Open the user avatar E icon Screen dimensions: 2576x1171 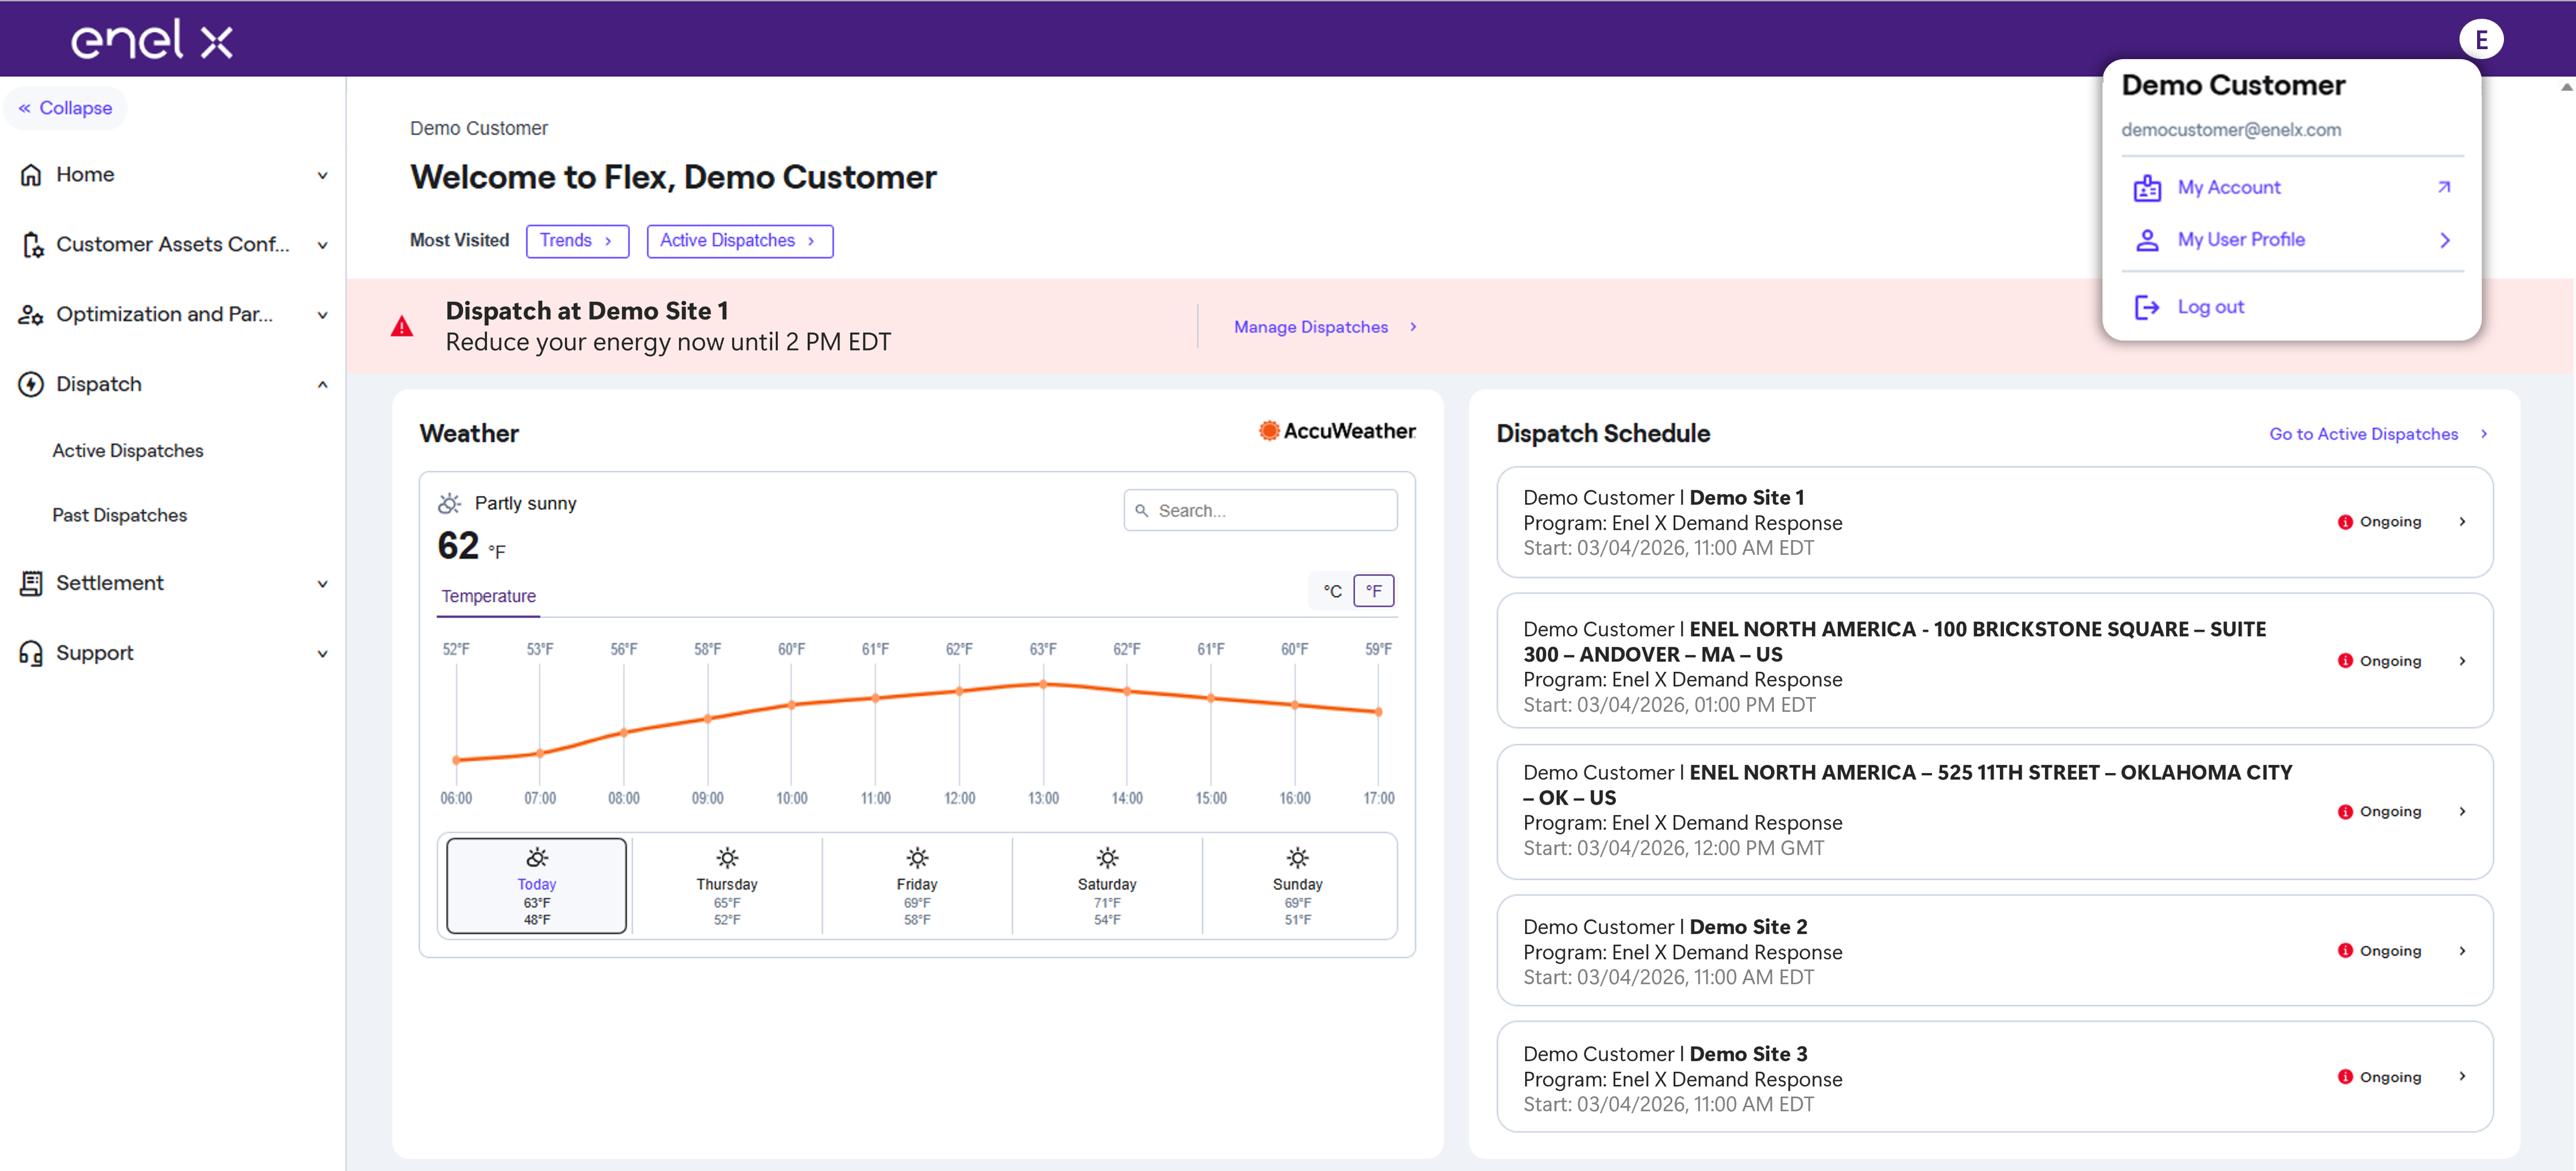coord(2480,40)
